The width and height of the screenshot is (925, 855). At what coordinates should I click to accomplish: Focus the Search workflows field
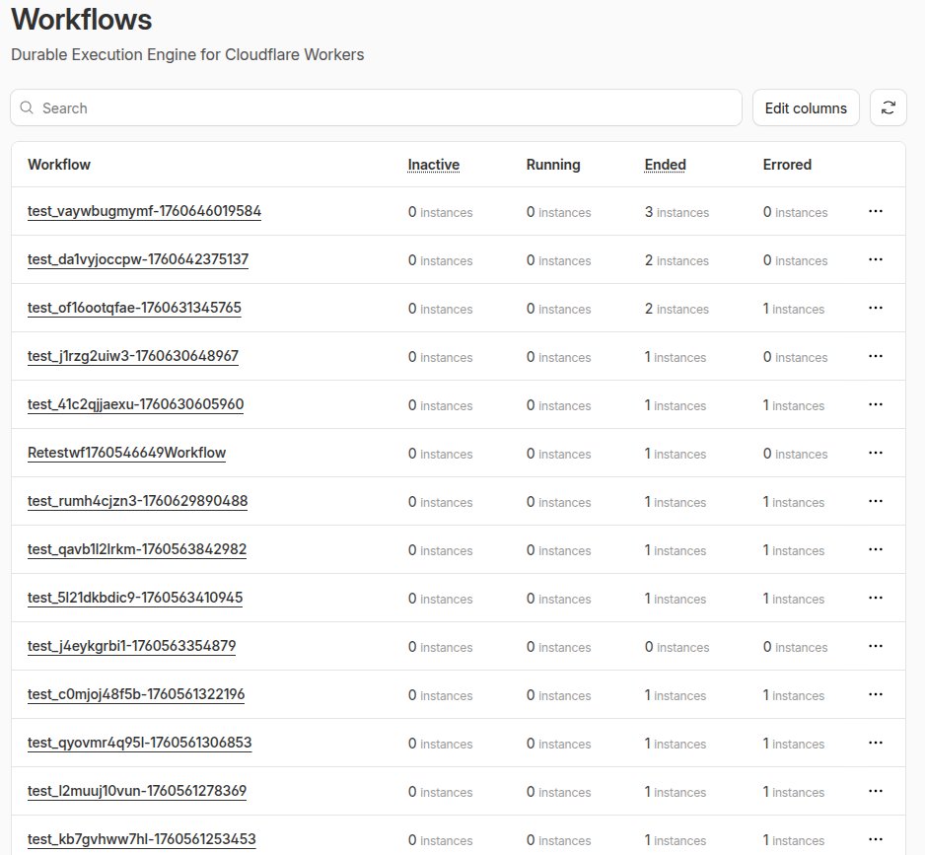[376, 107]
